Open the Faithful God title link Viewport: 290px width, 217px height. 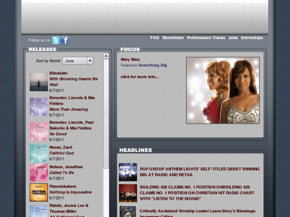(x=61, y=153)
